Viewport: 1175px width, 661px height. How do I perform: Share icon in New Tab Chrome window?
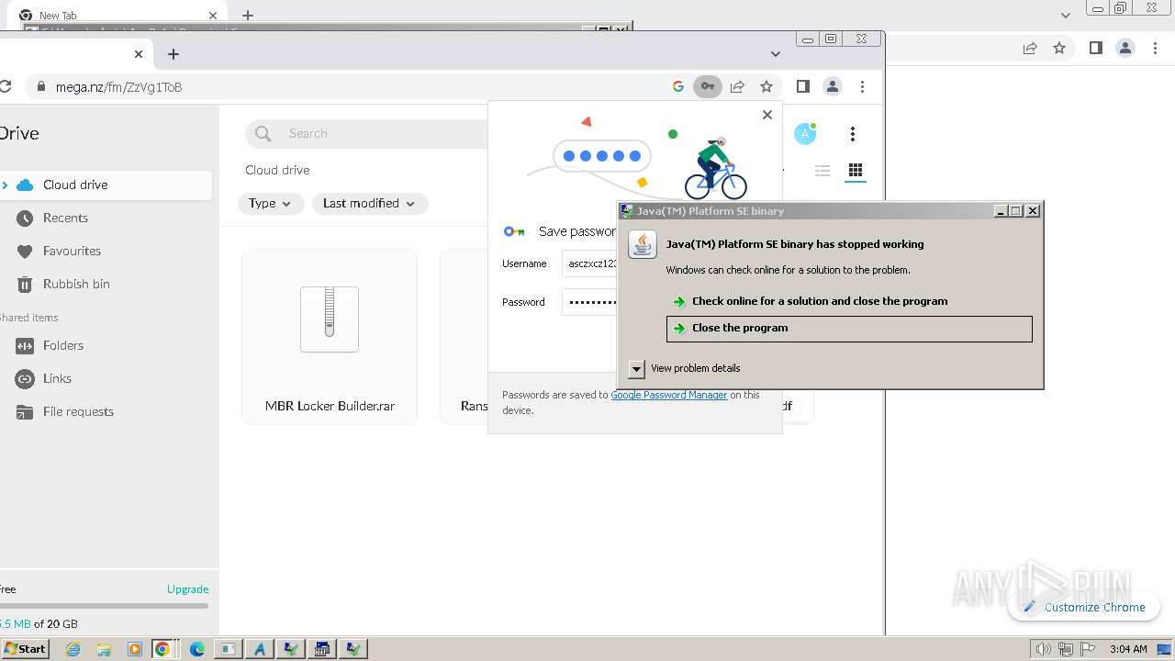[1030, 48]
